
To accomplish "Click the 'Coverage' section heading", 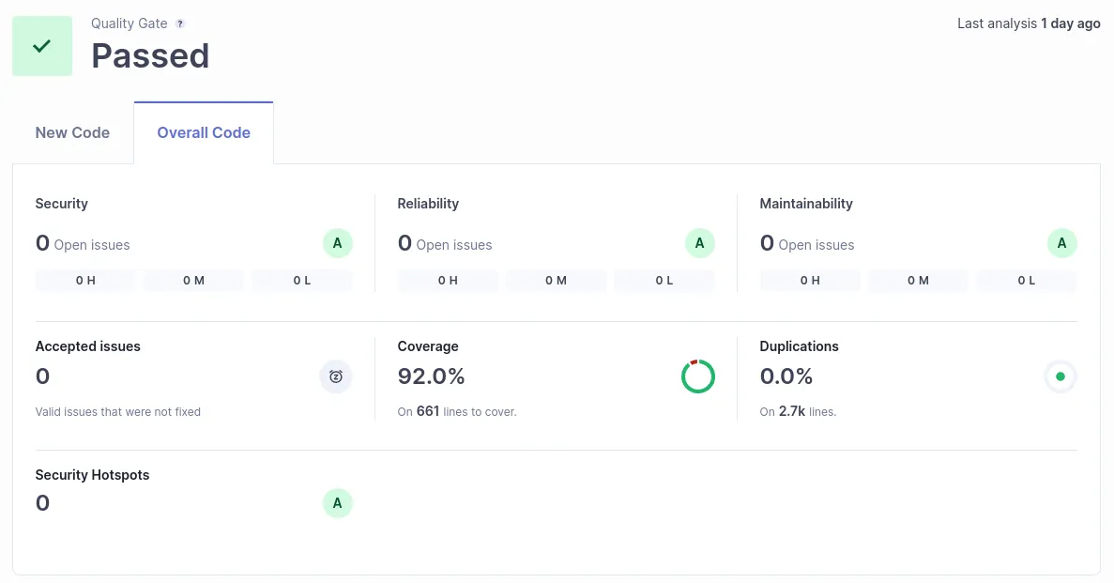I will tap(428, 346).
